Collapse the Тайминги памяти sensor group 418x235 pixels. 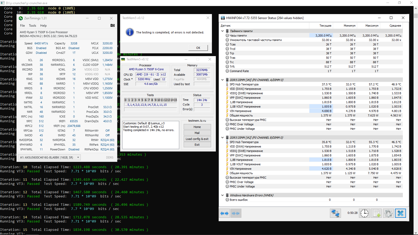(x=223, y=31)
